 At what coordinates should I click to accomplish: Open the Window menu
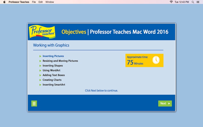49,2
